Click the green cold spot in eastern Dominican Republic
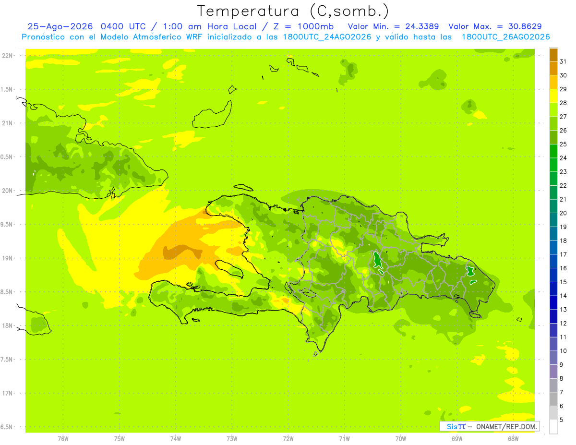Image resolution: width=576 pixels, height=445 pixels. pos(470,272)
